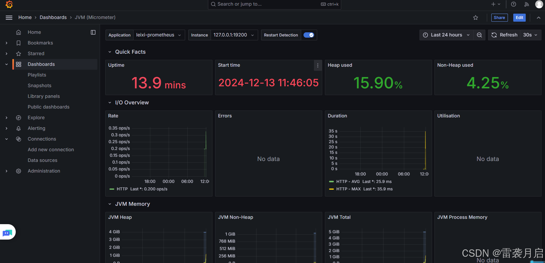
Task: Open Add new connection in sidebar
Action: (x=51, y=150)
